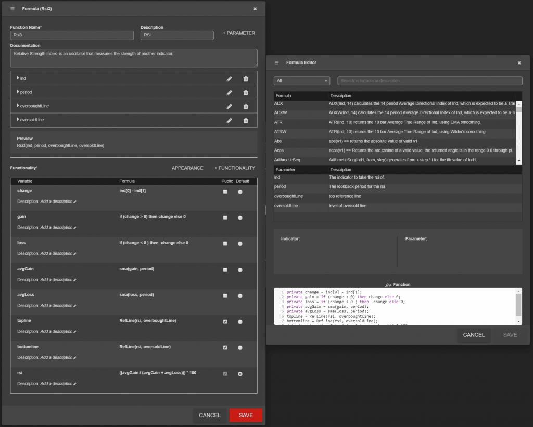Open hamburger menu in Formula Editor window
533x427 pixels.
(277, 62)
